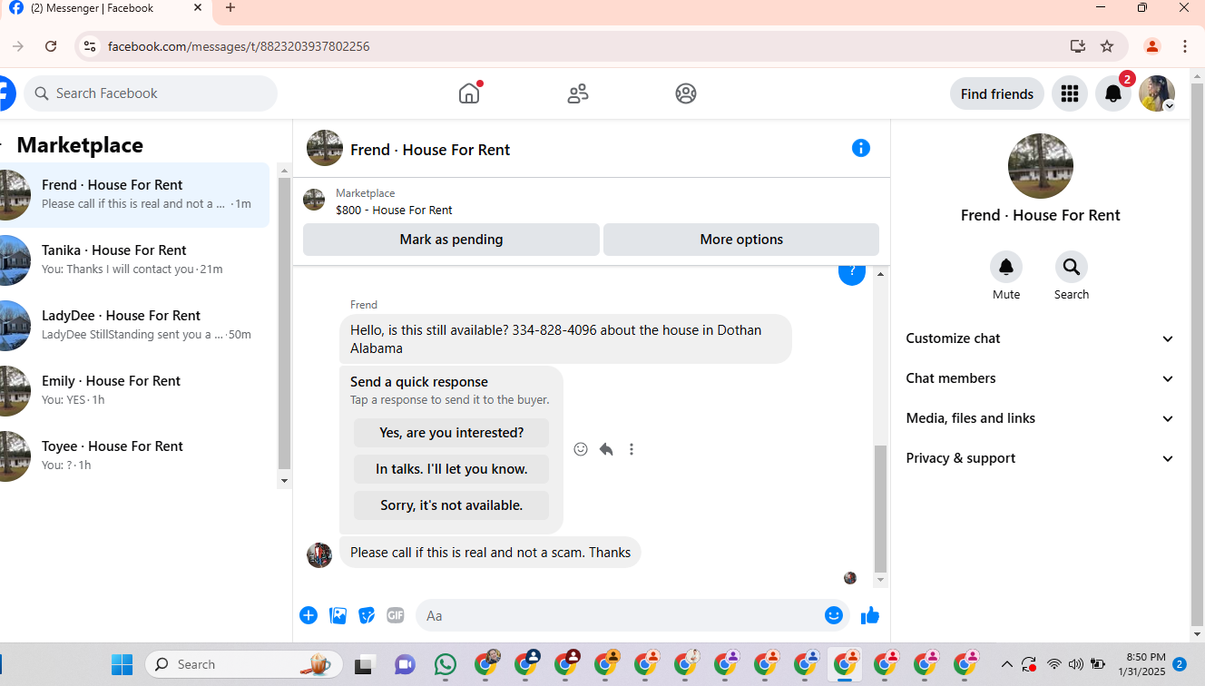
Task: Open the Facebook menu grid icon
Action: coord(1070,93)
